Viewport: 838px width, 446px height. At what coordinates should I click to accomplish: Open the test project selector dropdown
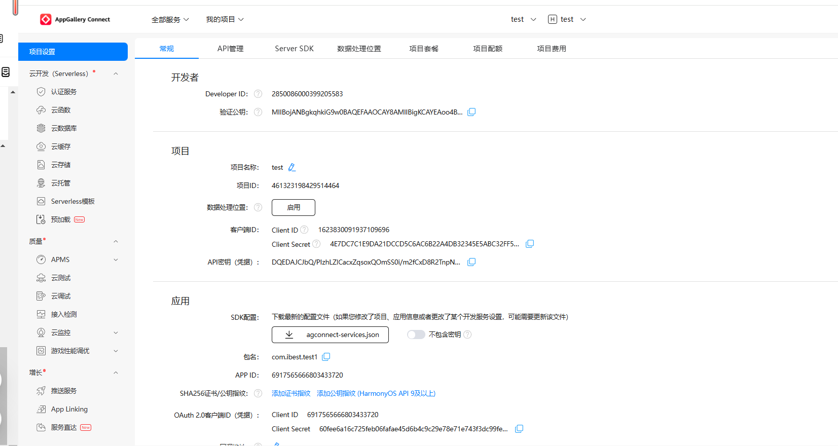523,19
